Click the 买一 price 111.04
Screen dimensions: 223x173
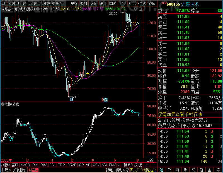pos(183,44)
